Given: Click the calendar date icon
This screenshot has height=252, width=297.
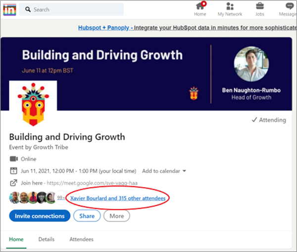Looking at the screenshot, I should pyautogui.click(x=13, y=171).
